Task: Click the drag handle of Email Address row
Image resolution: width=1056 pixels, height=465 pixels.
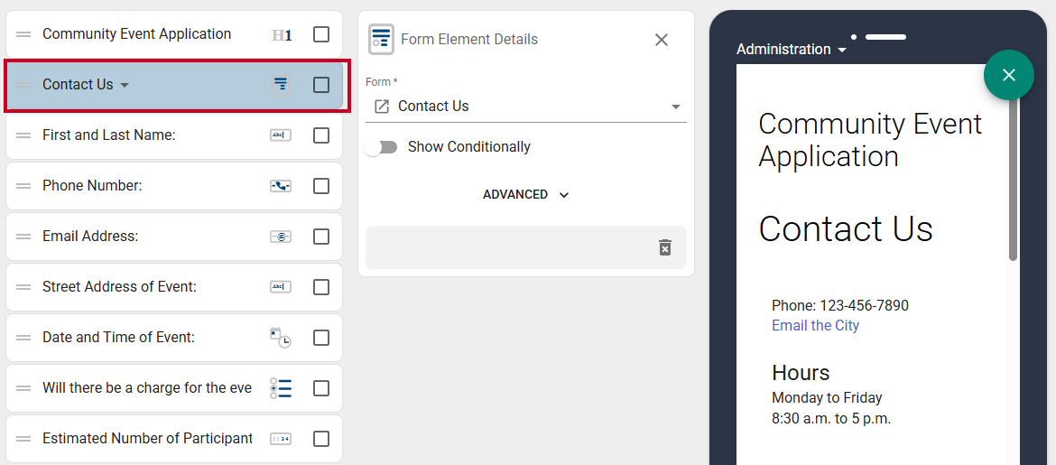Action: click(x=23, y=237)
